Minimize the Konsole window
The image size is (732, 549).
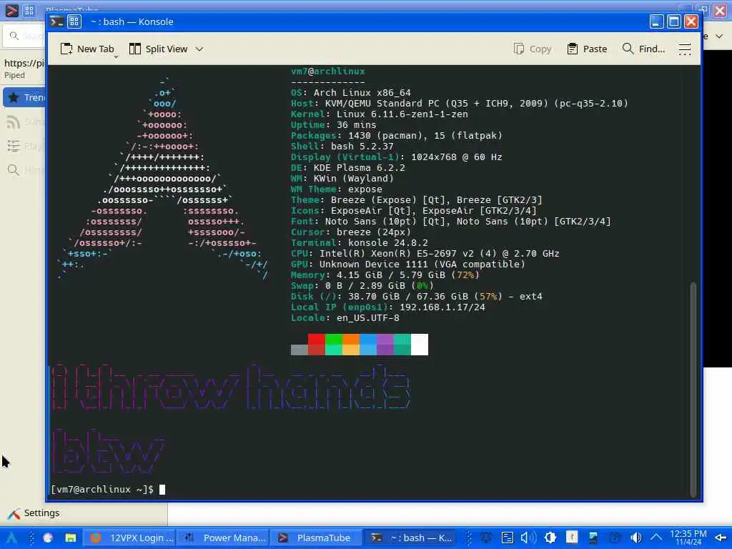(x=656, y=21)
